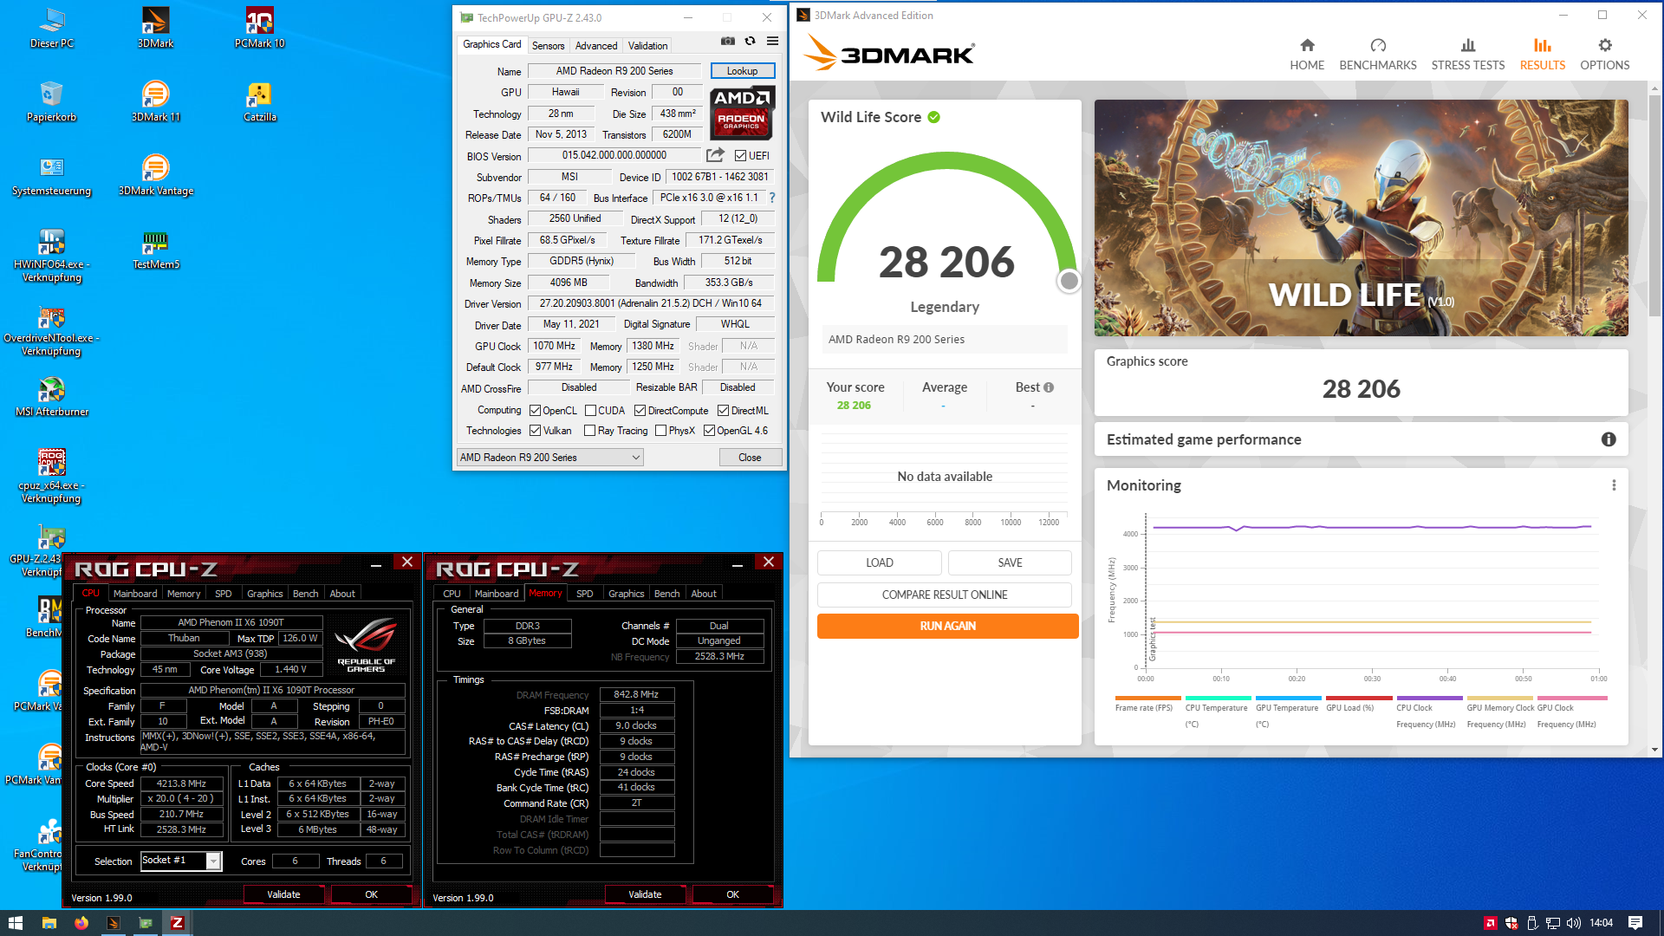Open the Bench tab in the left CPU-Z window

(305, 594)
